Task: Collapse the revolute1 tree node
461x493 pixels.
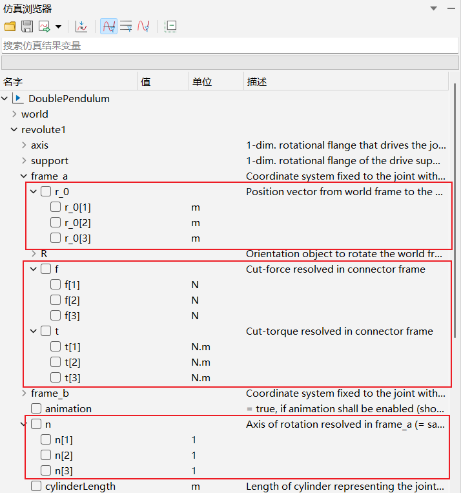Action: click(14, 130)
